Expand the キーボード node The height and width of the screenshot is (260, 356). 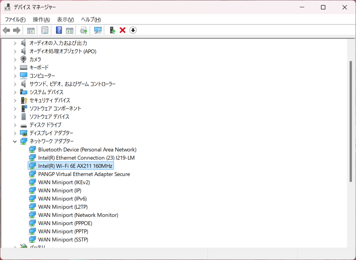point(15,68)
